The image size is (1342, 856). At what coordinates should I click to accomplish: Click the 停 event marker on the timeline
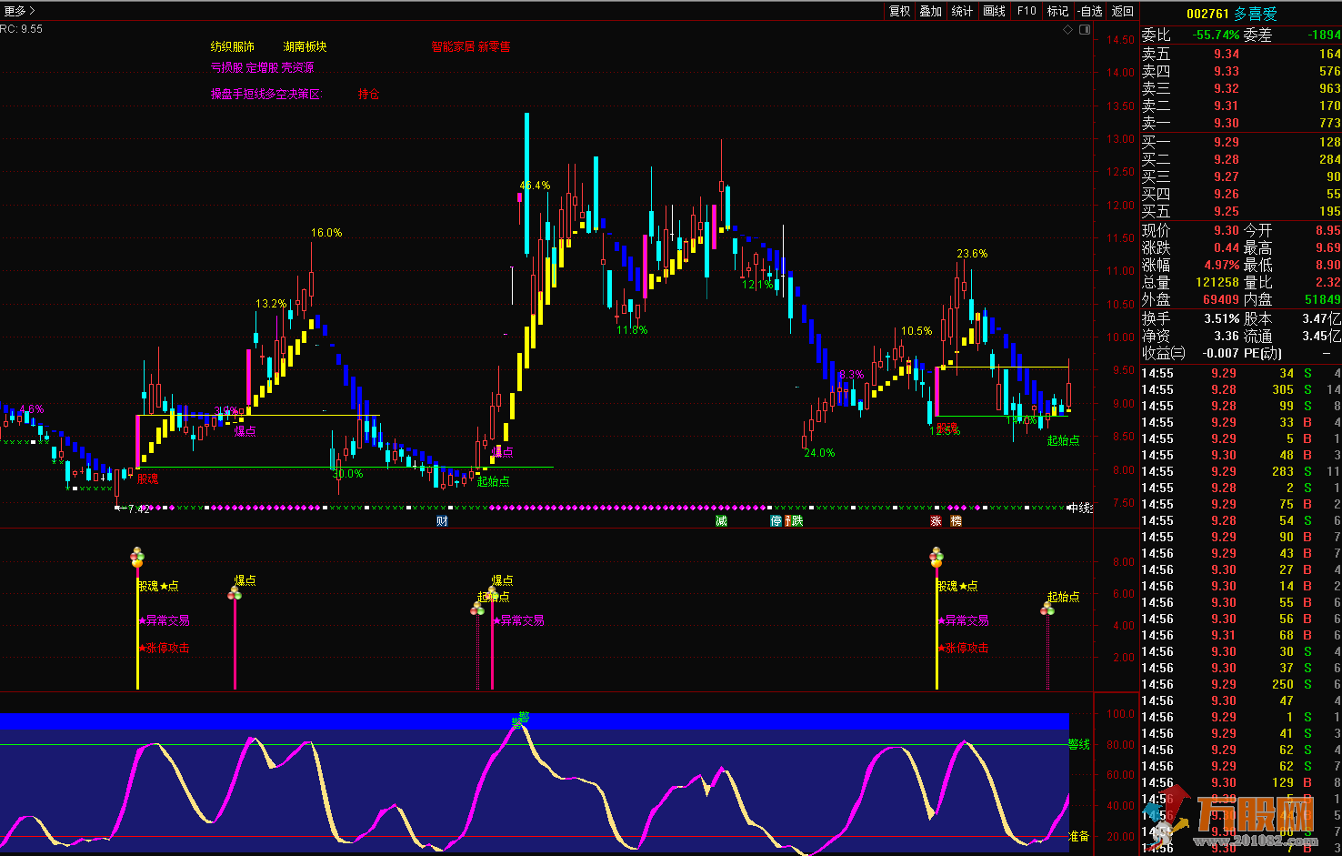776,521
